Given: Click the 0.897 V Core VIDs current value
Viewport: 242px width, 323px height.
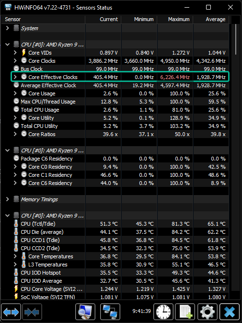Looking at the screenshot, I should (x=109, y=53).
